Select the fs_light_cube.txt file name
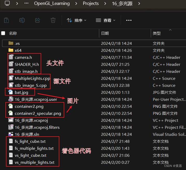 30,141
